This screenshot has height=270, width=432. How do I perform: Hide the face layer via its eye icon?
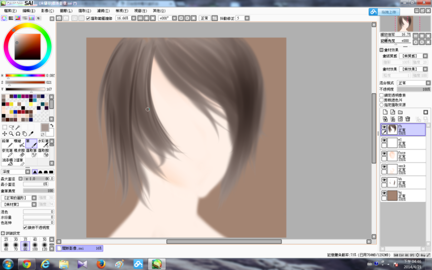pyautogui.click(x=384, y=153)
